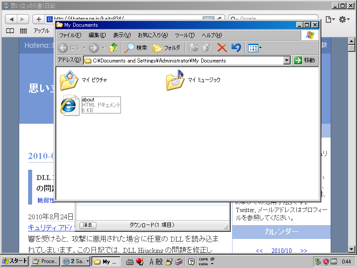
Task: Click the Back arrow in My Documents toolbar
Action: tap(63, 48)
